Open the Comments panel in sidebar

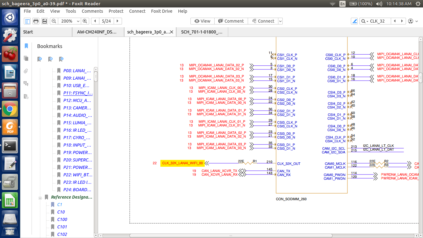click(x=26, y=84)
